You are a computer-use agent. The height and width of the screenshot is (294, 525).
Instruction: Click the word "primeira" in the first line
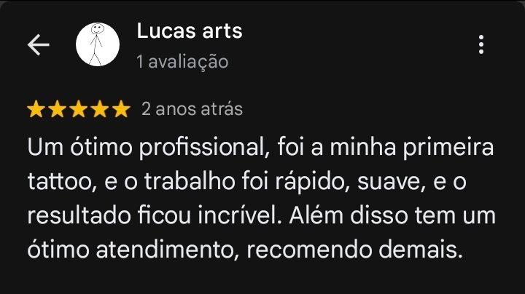448,148
